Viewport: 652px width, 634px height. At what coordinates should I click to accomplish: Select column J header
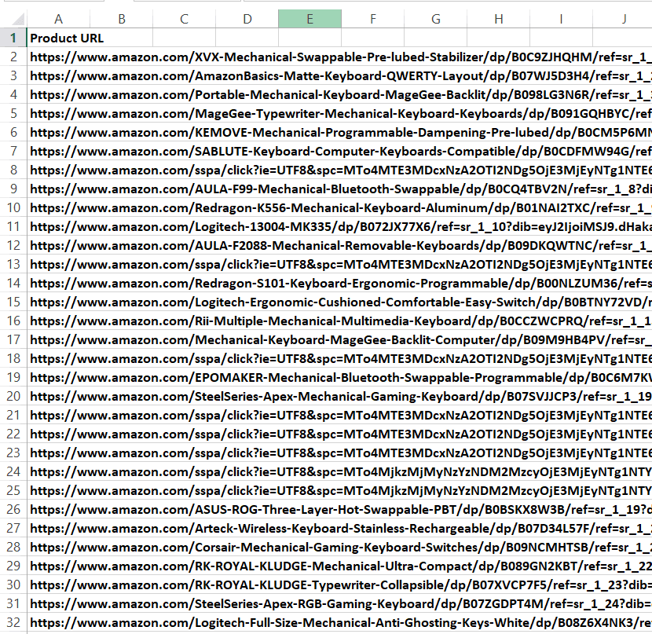(622, 19)
